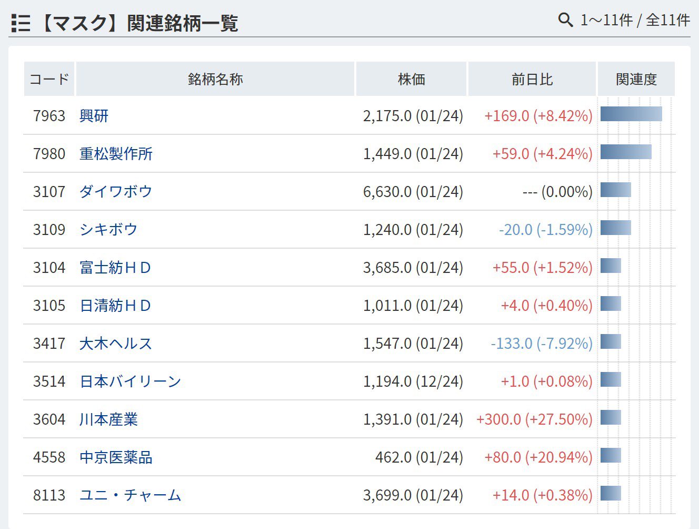Click stock code 7963

coord(49,116)
